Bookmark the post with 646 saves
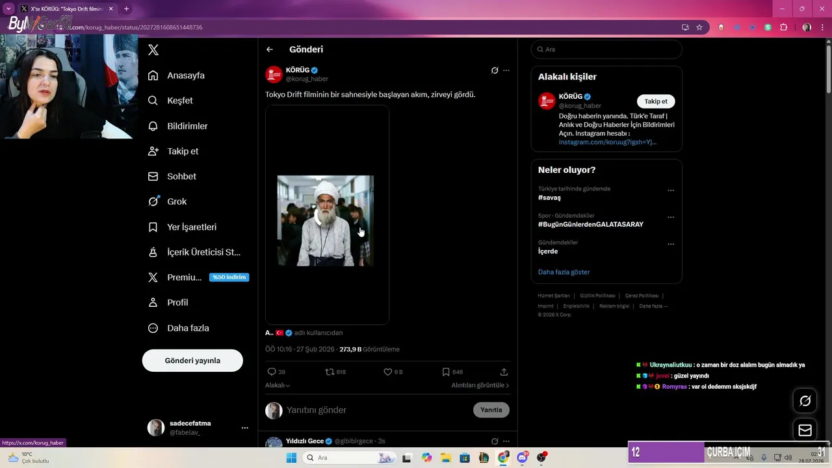This screenshot has width=832, height=468. pos(446,372)
